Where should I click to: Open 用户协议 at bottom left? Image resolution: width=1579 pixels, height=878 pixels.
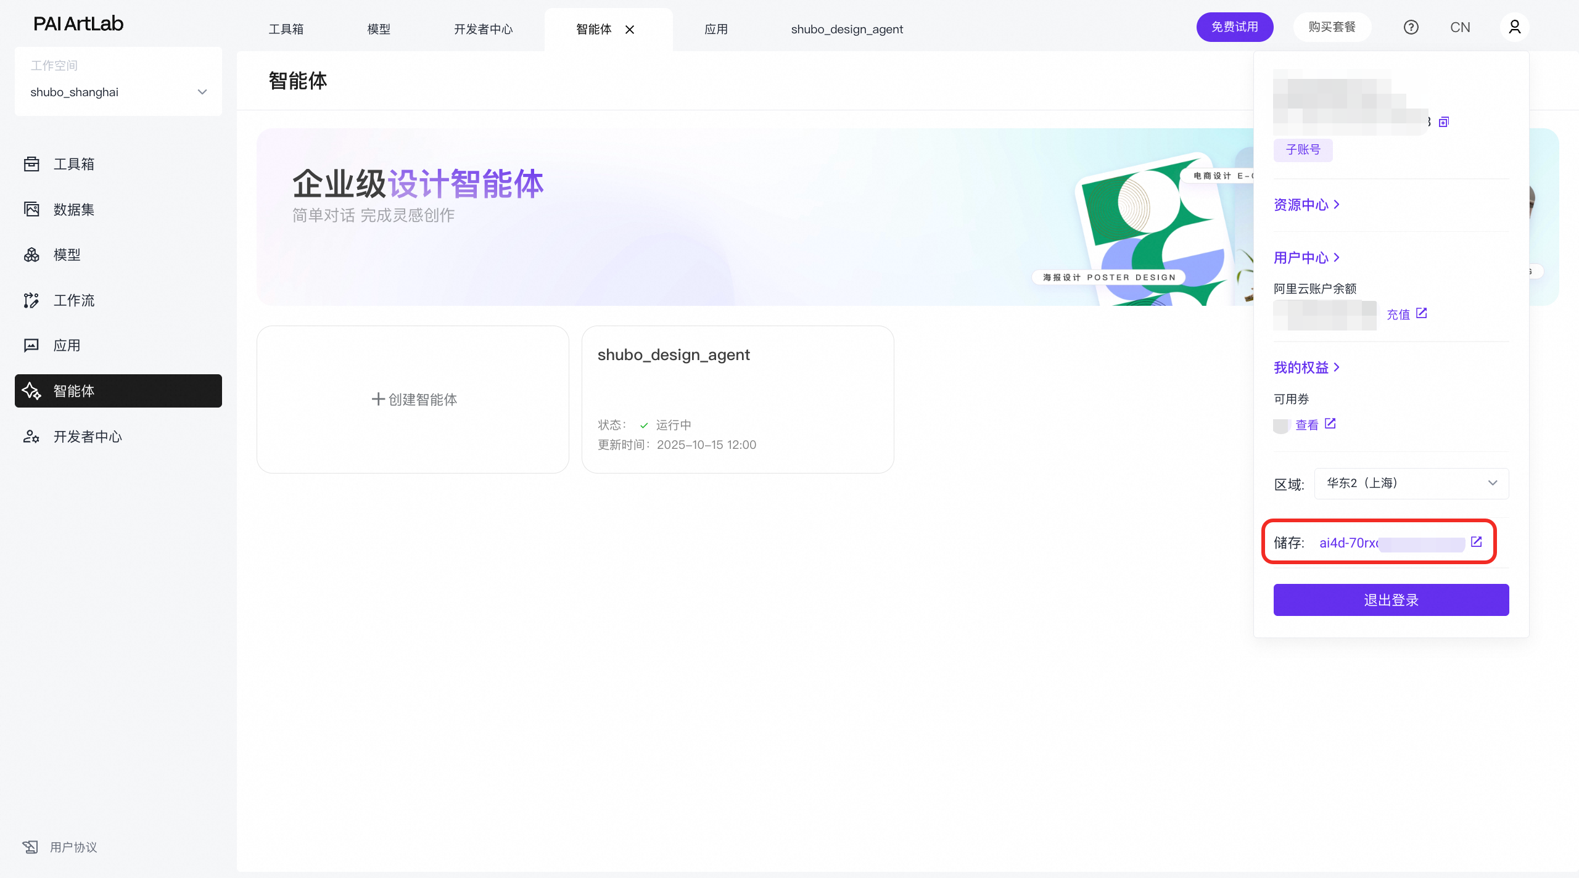[73, 847]
